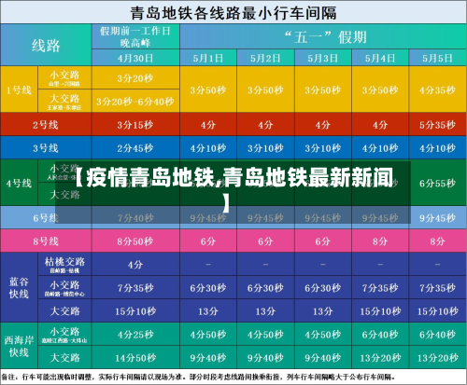
Task: Select the "4月30日" column header
Action: click(135, 58)
